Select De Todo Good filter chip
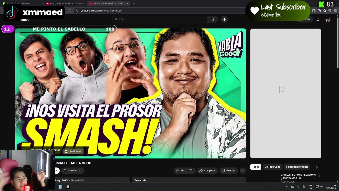The image size is (339, 191). [x=272, y=167]
